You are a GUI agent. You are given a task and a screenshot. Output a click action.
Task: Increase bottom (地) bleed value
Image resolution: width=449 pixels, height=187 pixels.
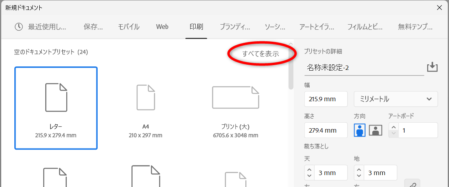[x=359, y=170]
